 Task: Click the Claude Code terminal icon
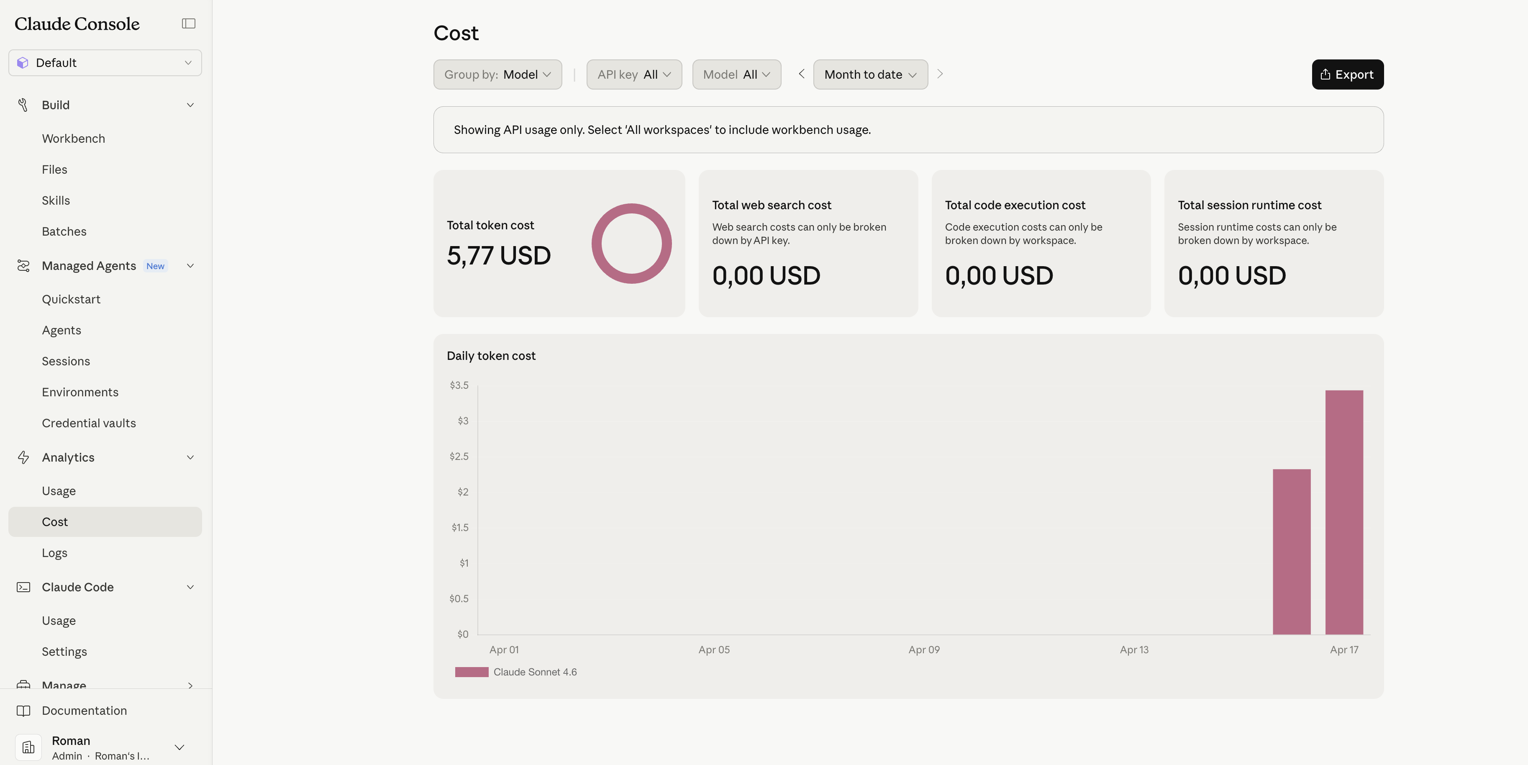click(23, 587)
